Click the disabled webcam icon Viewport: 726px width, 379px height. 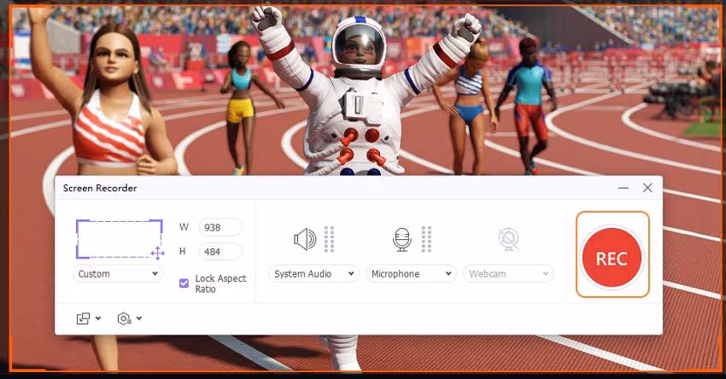point(508,239)
